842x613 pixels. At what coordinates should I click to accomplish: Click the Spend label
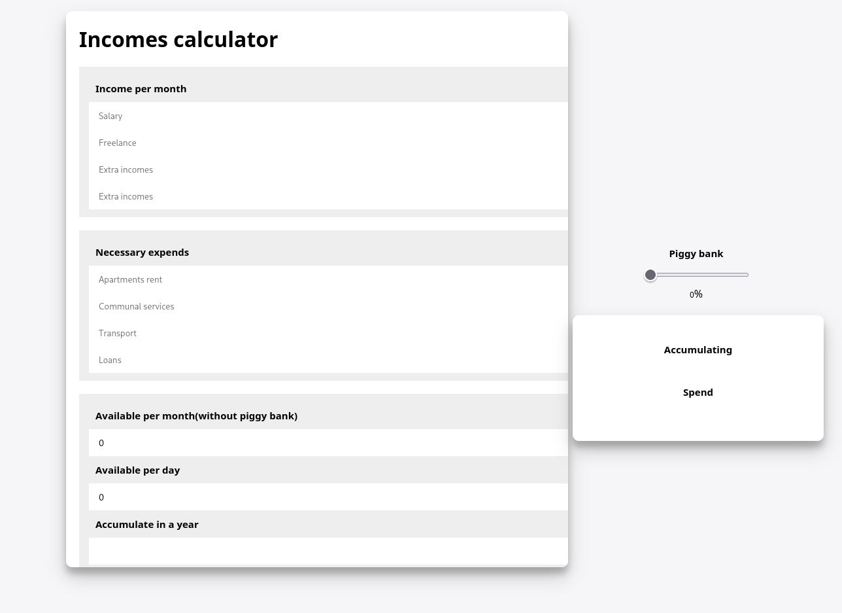[x=698, y=393]
